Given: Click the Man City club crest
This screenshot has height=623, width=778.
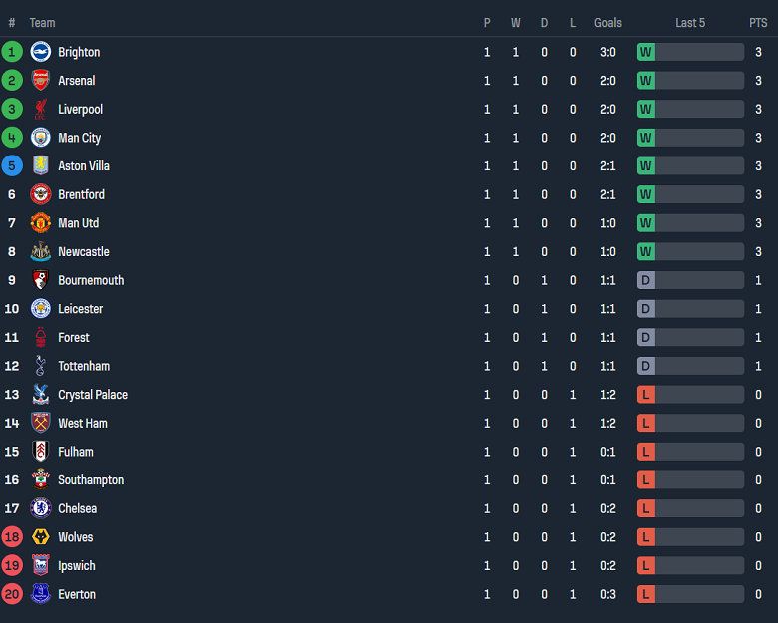Looking at the screenshot, I should (x=41, y=138).
